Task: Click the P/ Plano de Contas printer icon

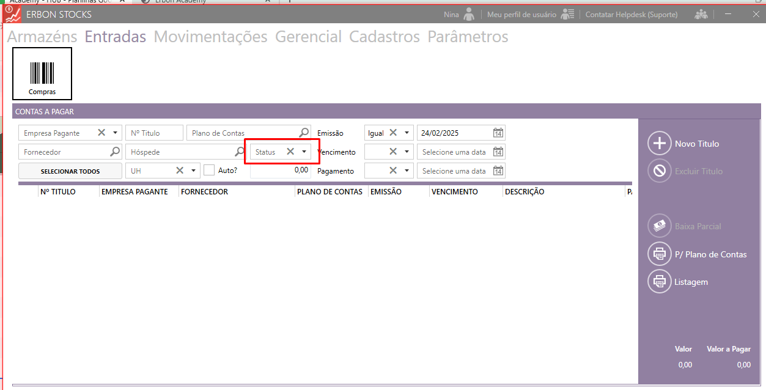Action: tap(659, 254)
